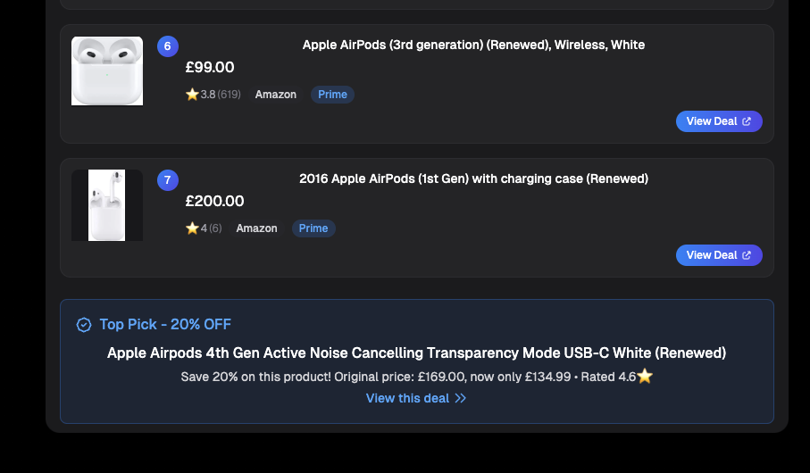This screenshot has height=473, width=810.
Task: Click the double chevron after View this deal
Action: [461, 398]
